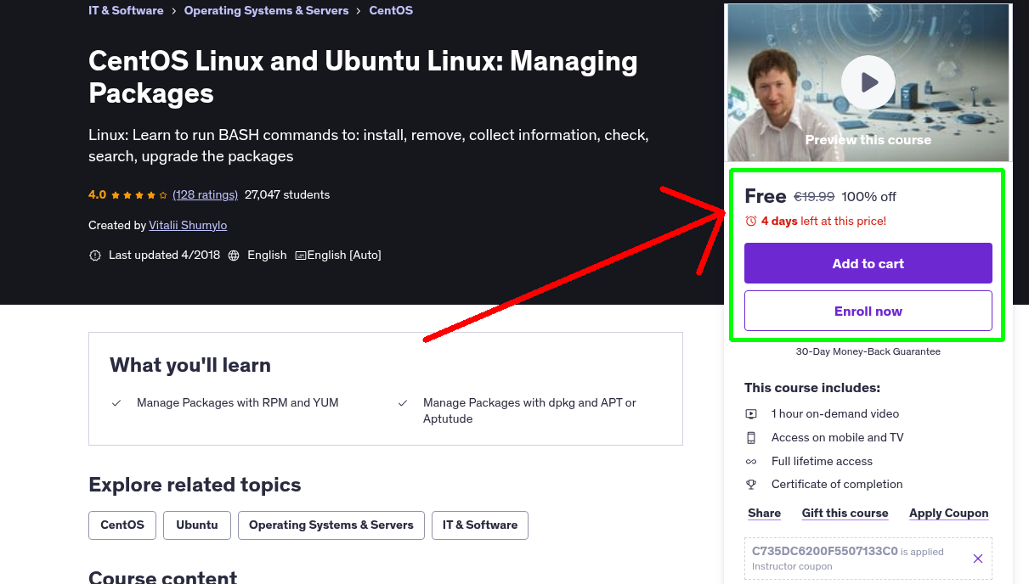Click the alarm clock icon next to 4 days left
This screenshot has width=1029, height=584.
750,221
